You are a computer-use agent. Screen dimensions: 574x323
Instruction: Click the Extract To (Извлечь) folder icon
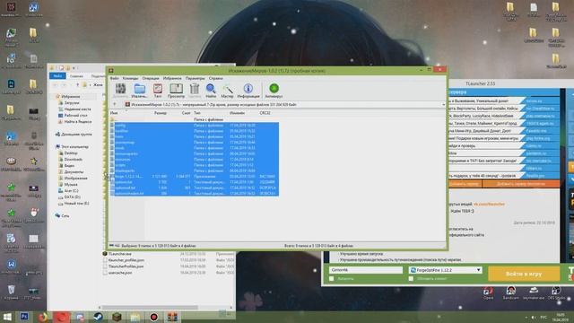[x=140, y=90]
